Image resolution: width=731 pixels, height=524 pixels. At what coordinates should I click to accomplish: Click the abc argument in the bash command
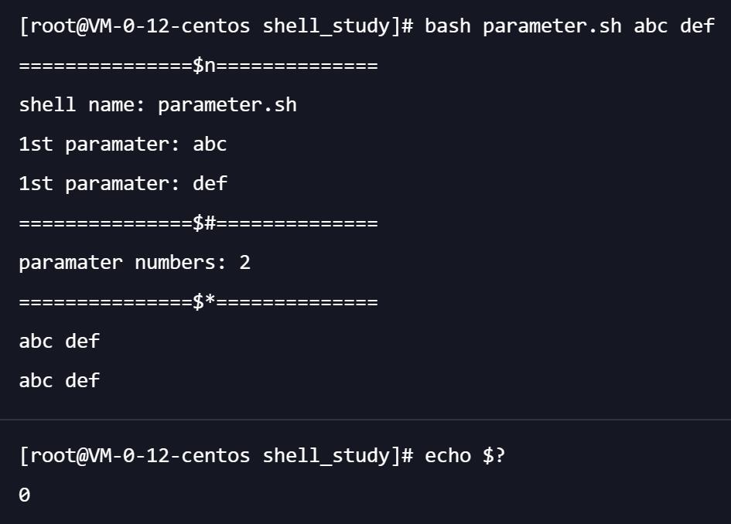tap(651, 26)
